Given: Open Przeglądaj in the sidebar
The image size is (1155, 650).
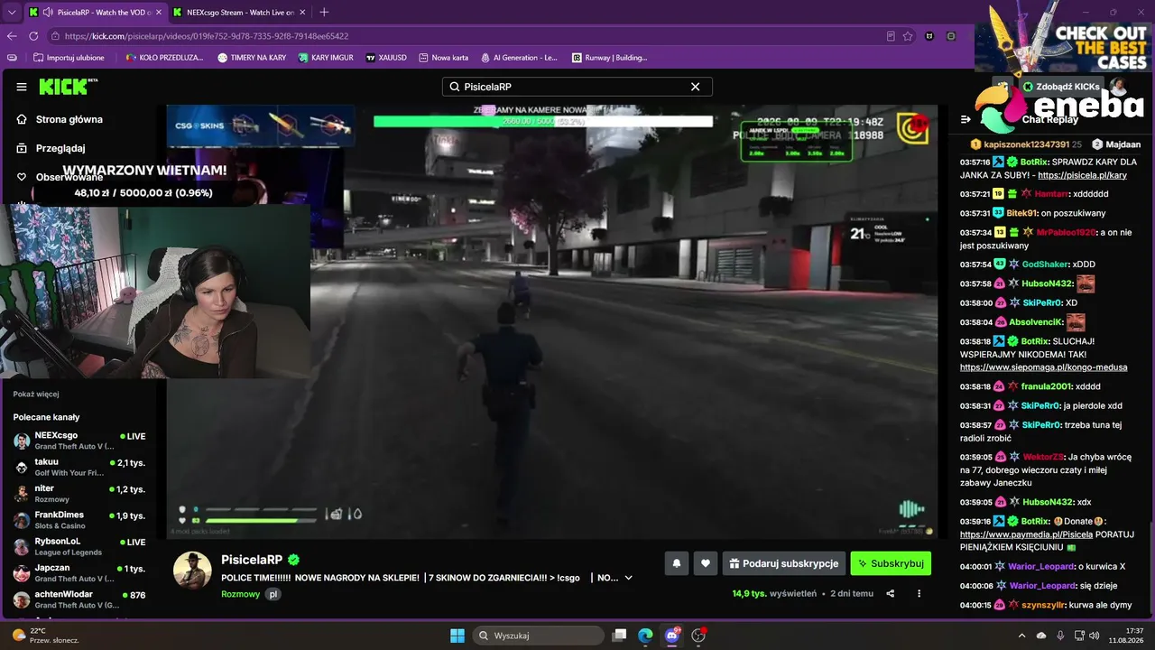Looking at the screenshot, I should click(x=60, y=148).
